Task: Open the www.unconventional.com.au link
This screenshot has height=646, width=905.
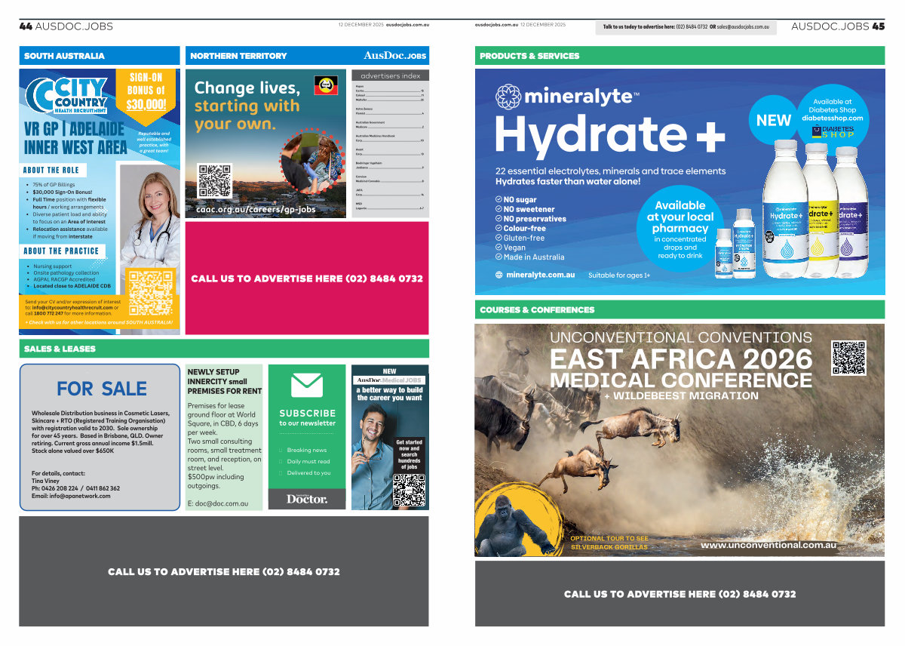Action: coord(768,545)
